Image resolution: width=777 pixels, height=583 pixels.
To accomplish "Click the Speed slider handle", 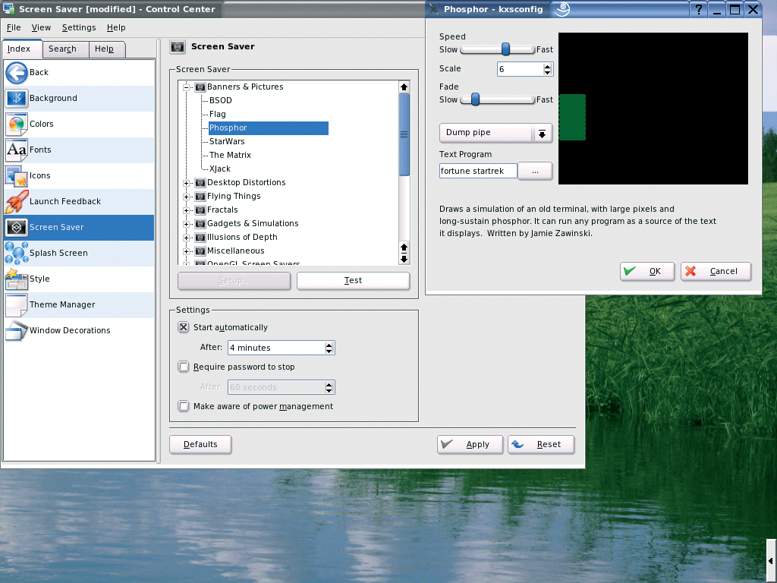I will coord(505,49).
